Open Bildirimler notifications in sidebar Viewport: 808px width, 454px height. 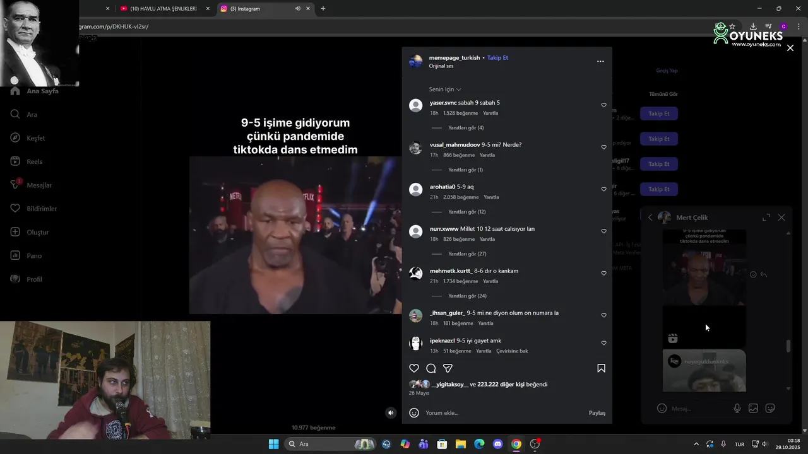tap(33, 209)
